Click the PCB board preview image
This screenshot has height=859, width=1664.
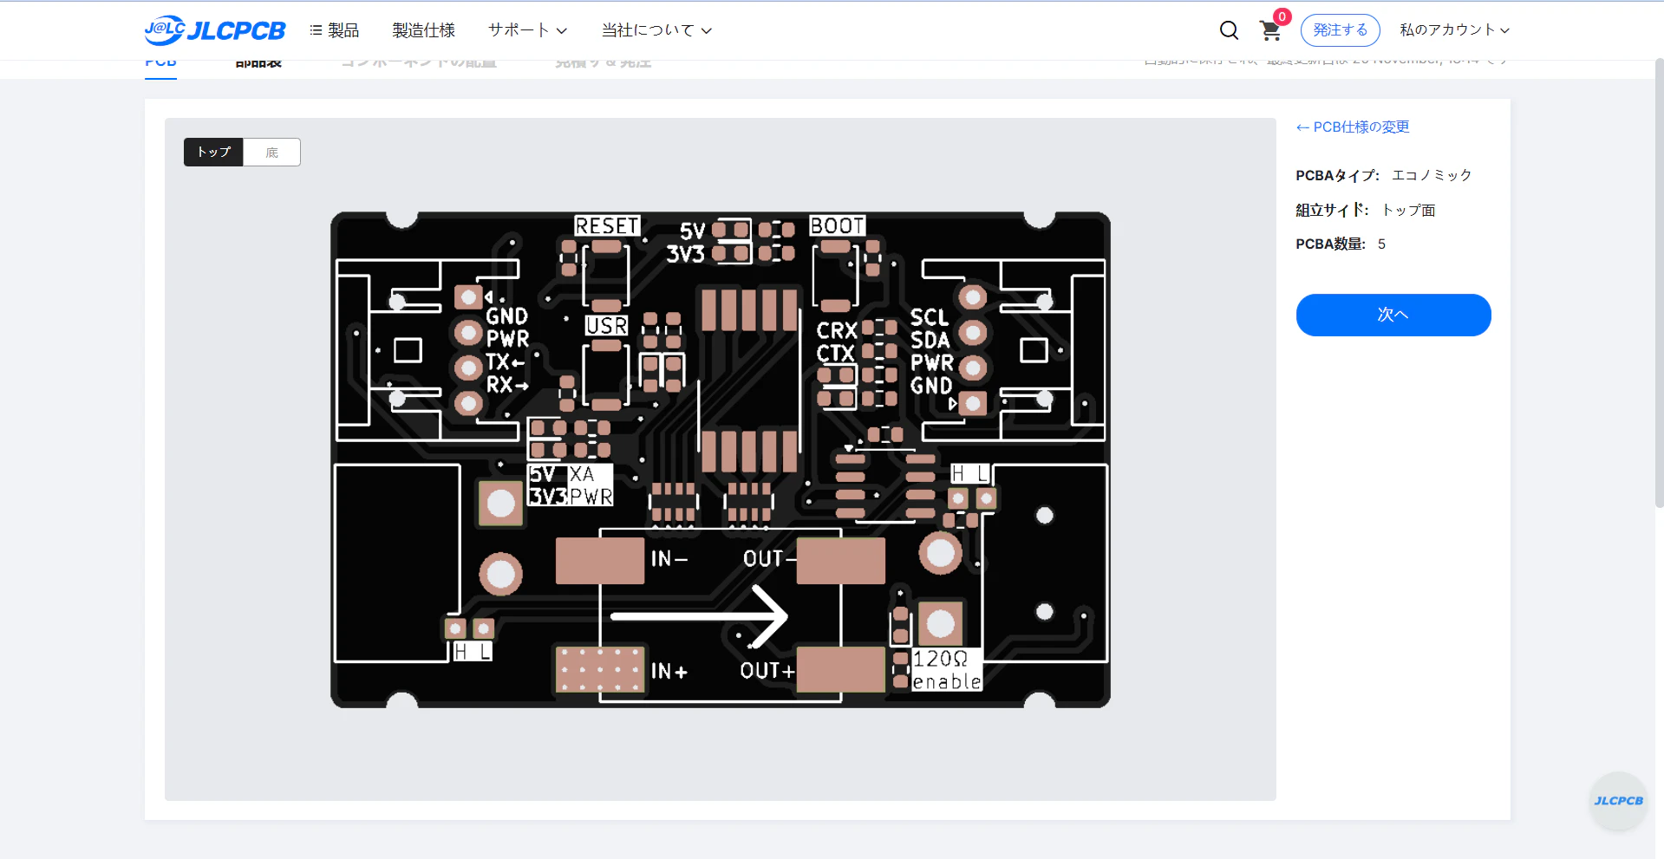pos(721,459)
